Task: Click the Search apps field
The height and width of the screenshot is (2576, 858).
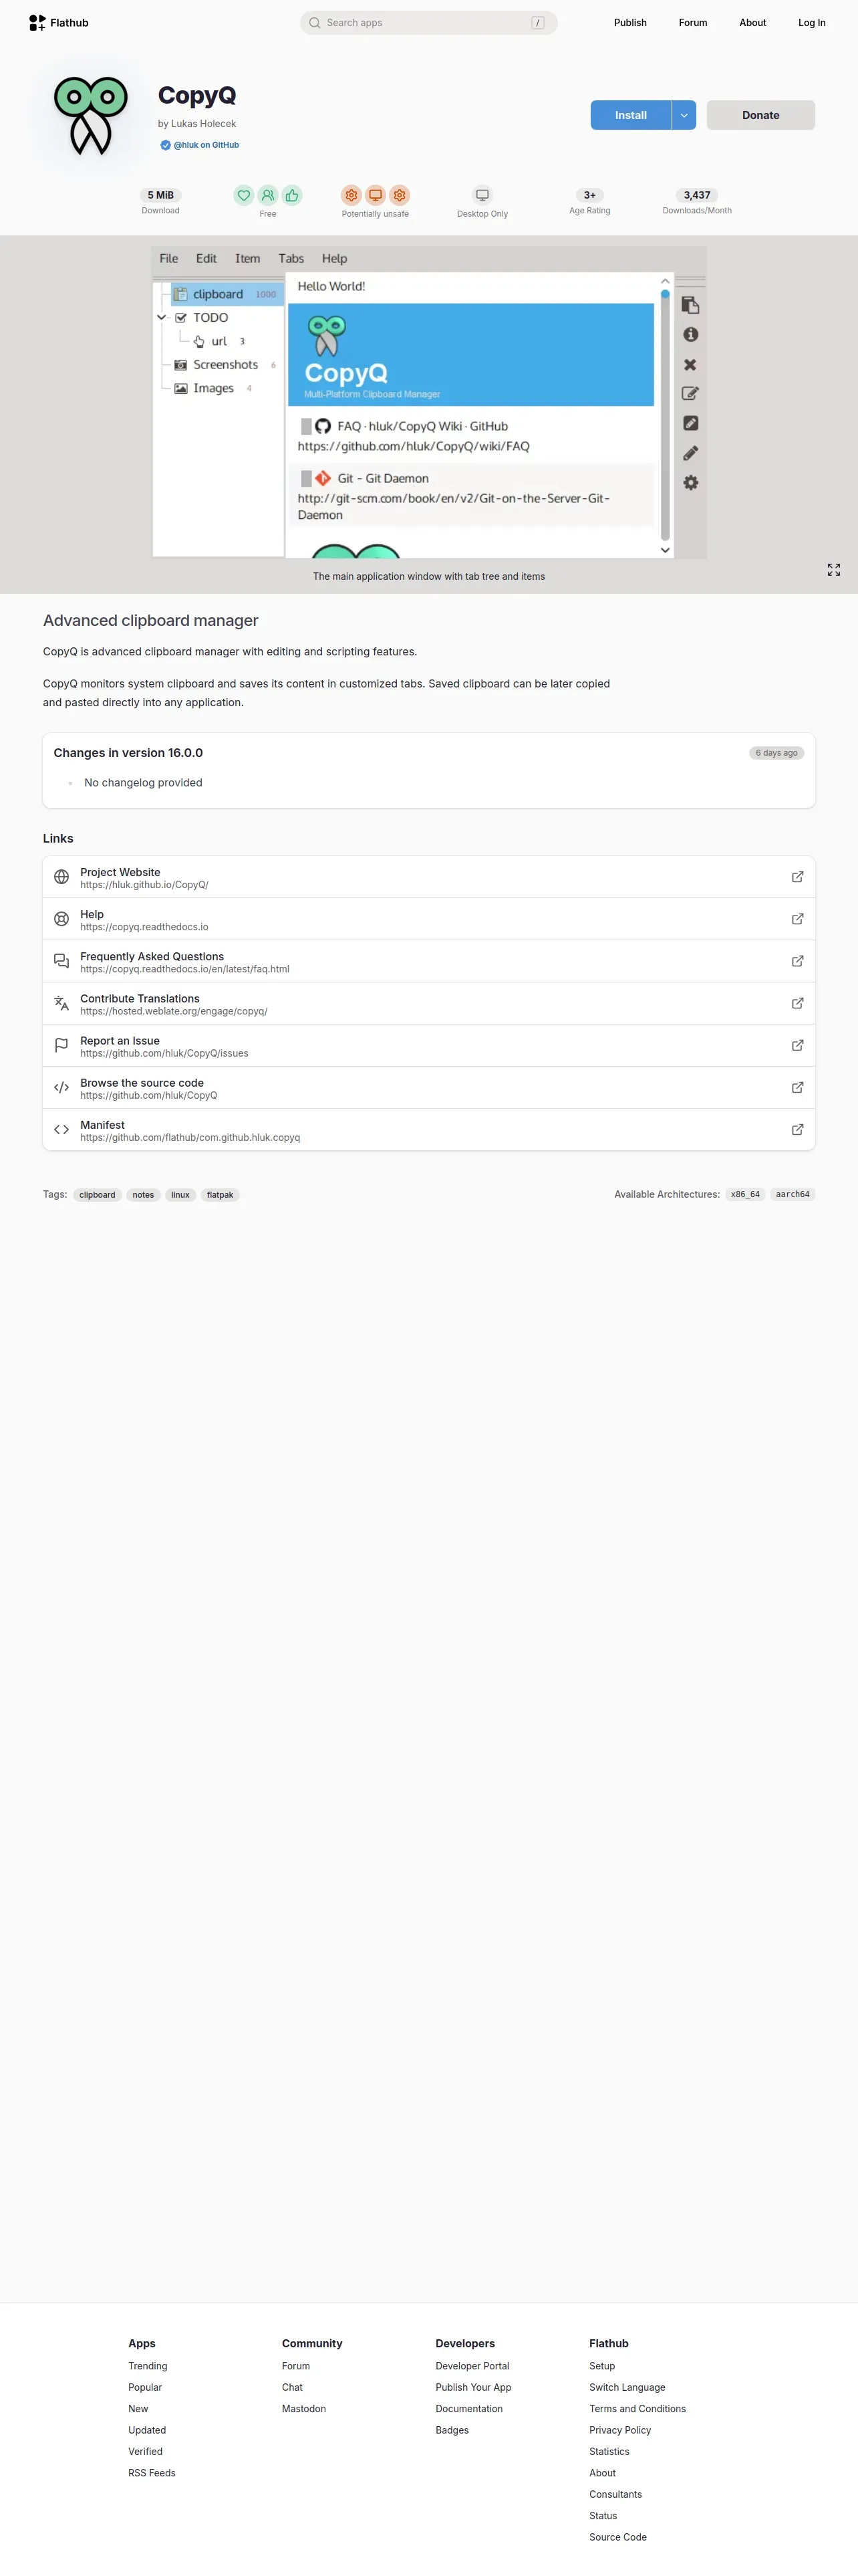Action: (x=428, y=23)
